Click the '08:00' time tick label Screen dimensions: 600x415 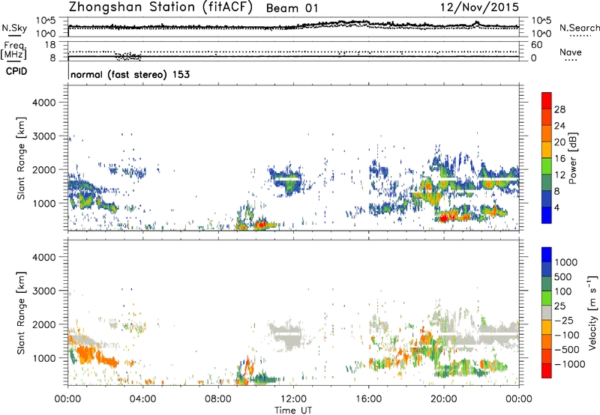tap(218, 399)
